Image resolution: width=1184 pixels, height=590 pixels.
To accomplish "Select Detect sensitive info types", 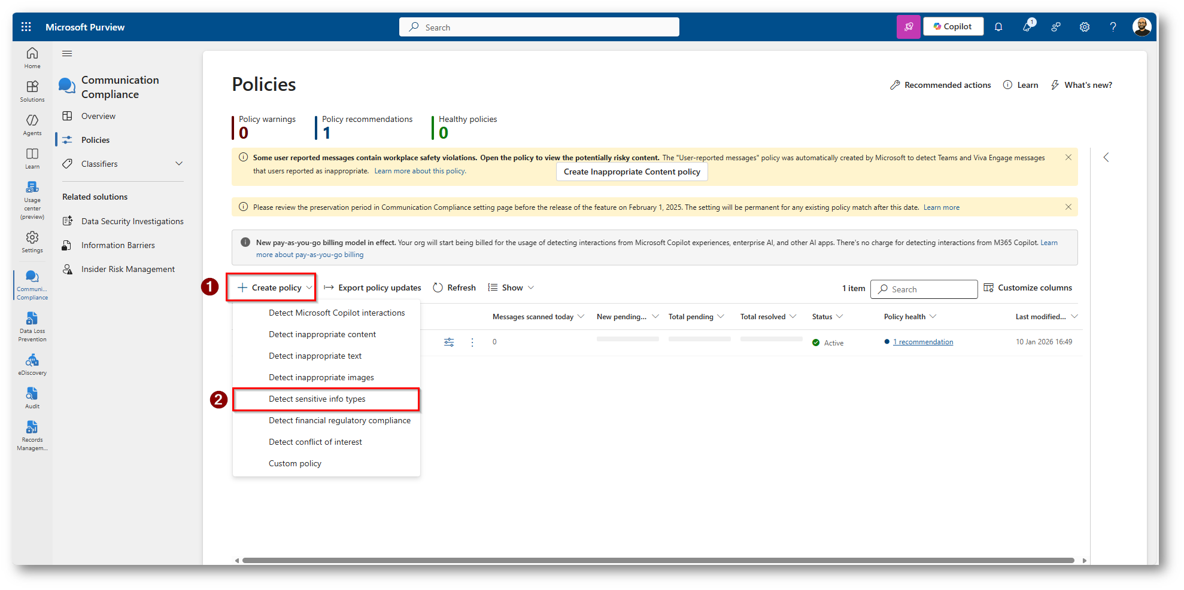I will (317, 399).
